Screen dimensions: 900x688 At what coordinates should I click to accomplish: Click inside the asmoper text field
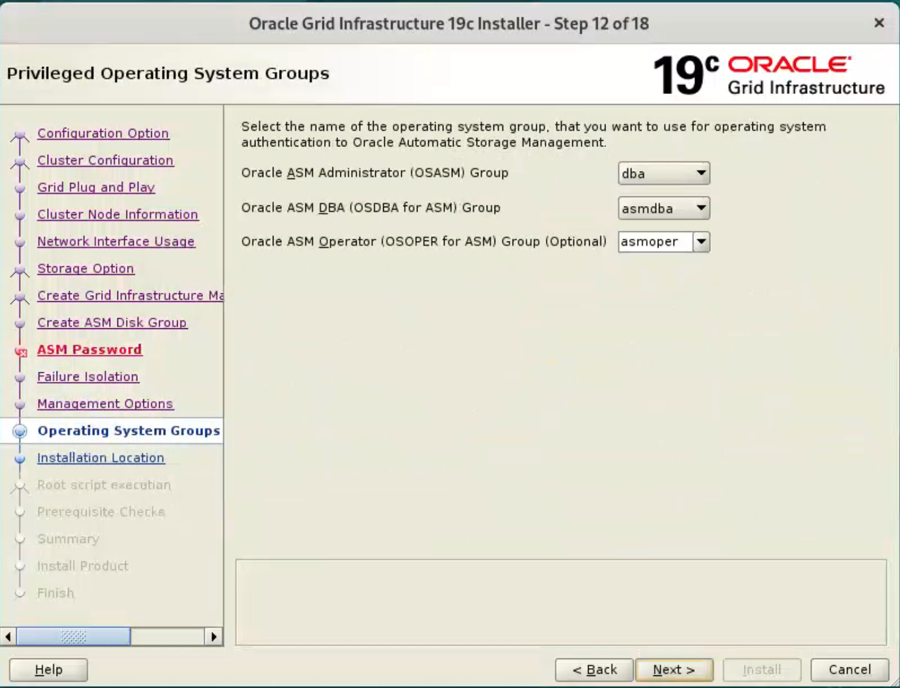click(655, 242)
